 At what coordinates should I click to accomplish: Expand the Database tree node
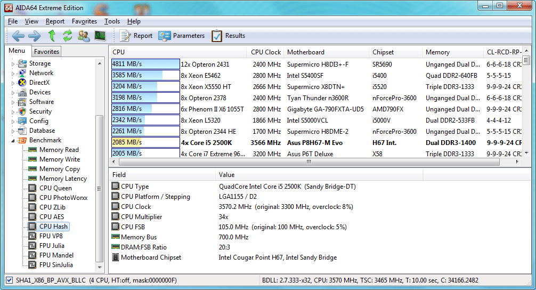point(13,131)
